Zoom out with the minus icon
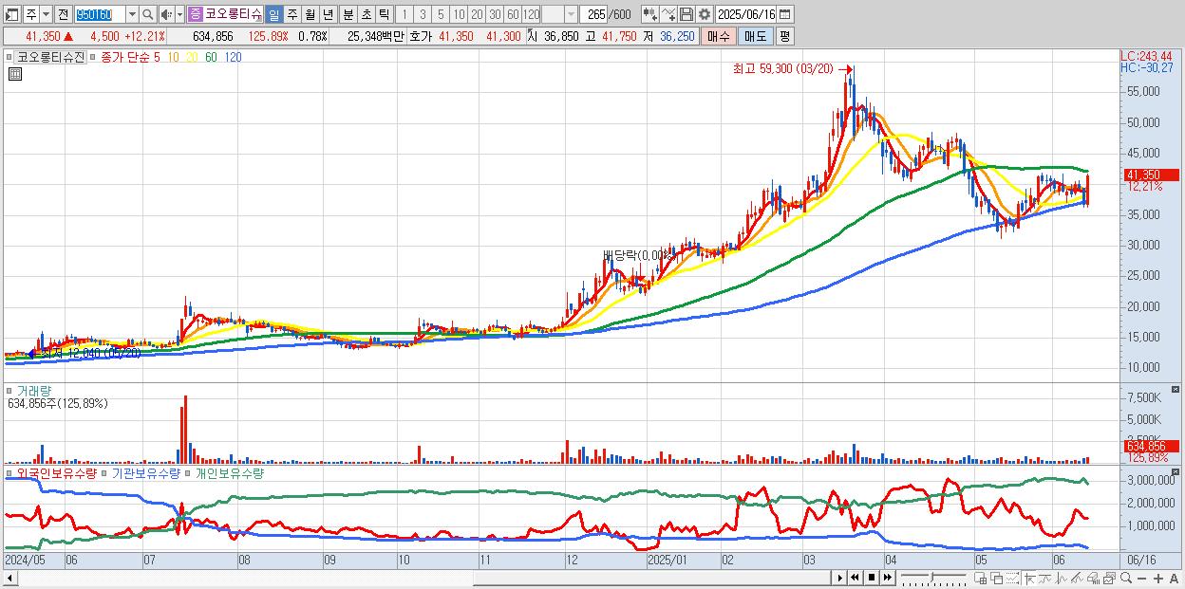The width and height of the screenshot is (1185, 589). point(1142,578)
